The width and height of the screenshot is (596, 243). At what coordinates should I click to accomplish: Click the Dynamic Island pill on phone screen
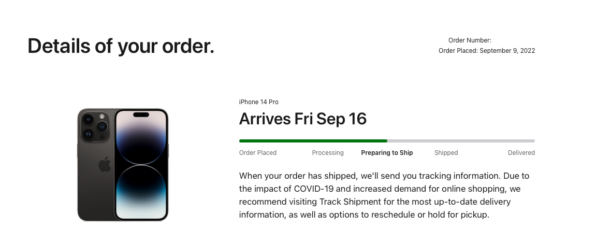pyautogui.click(x=141, y=115)
